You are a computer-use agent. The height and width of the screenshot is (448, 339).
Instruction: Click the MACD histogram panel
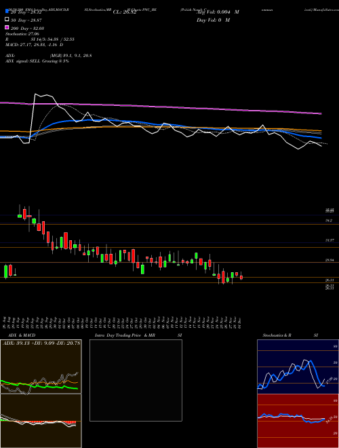(41, 421)
